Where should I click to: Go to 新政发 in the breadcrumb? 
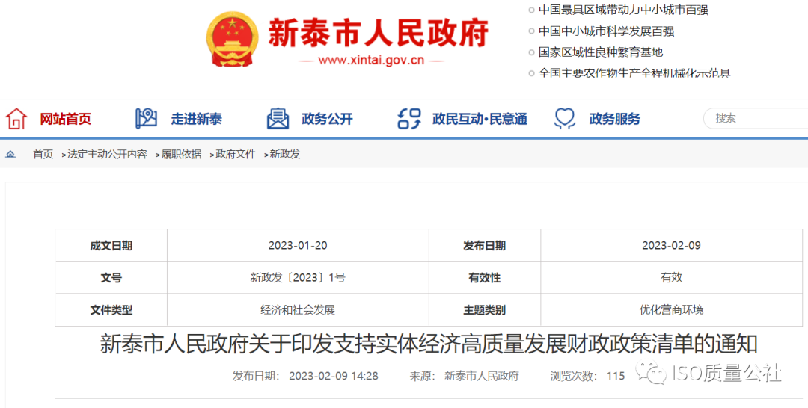tap(285, 155)
